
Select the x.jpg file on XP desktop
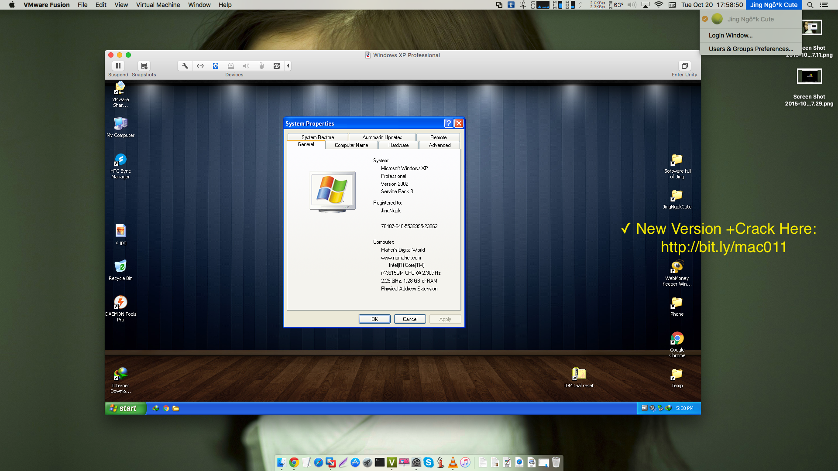[x=120, y=234]
